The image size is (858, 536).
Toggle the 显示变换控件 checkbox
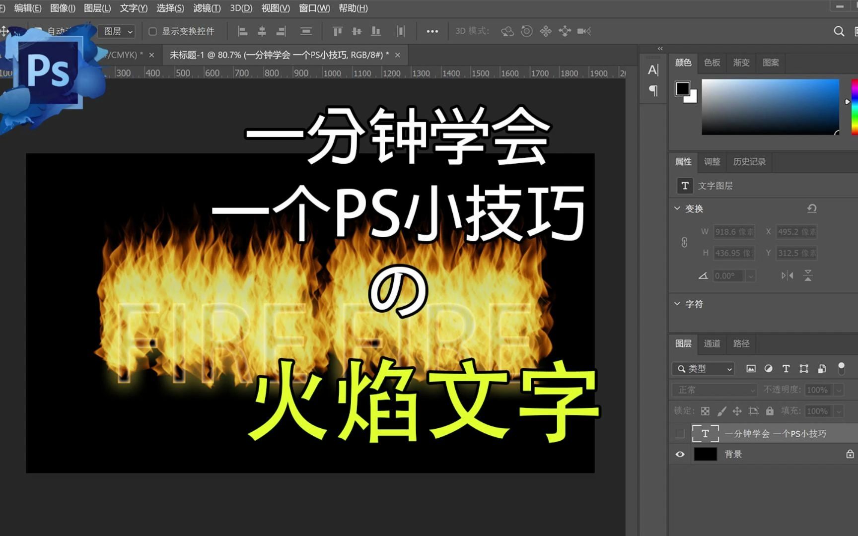pyautogui.click(x=152, y=31)
